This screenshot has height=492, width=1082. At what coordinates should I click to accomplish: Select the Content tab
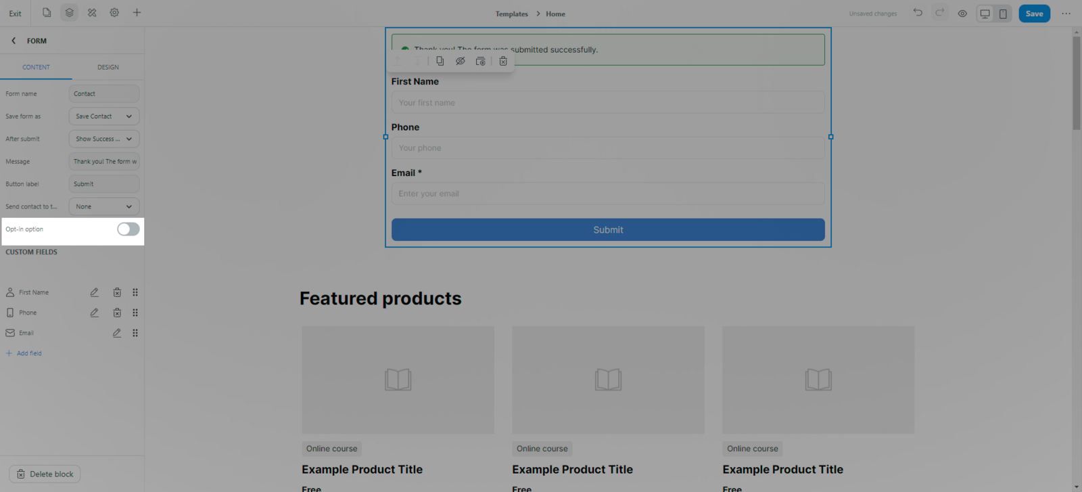[36, 67]
